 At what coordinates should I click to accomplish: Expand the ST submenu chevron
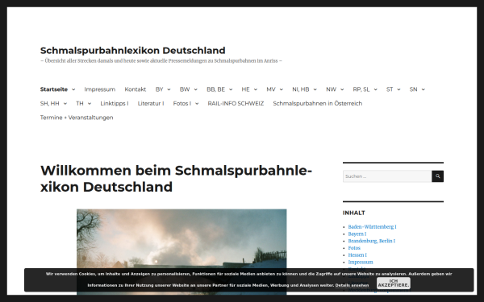click(x=398, y=89)
